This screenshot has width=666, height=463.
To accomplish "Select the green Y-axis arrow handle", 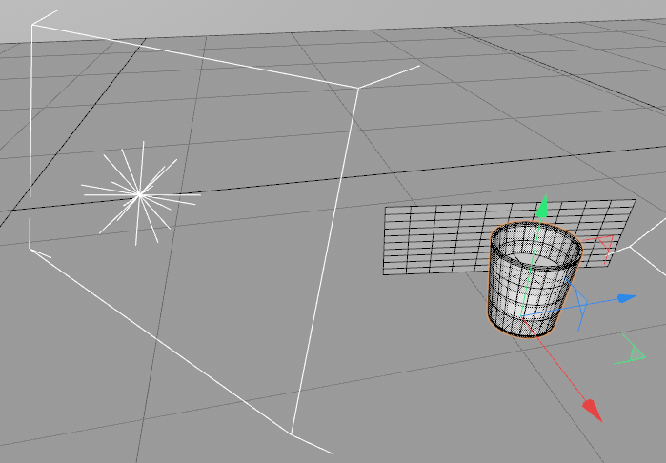I will tap(543, 207).
